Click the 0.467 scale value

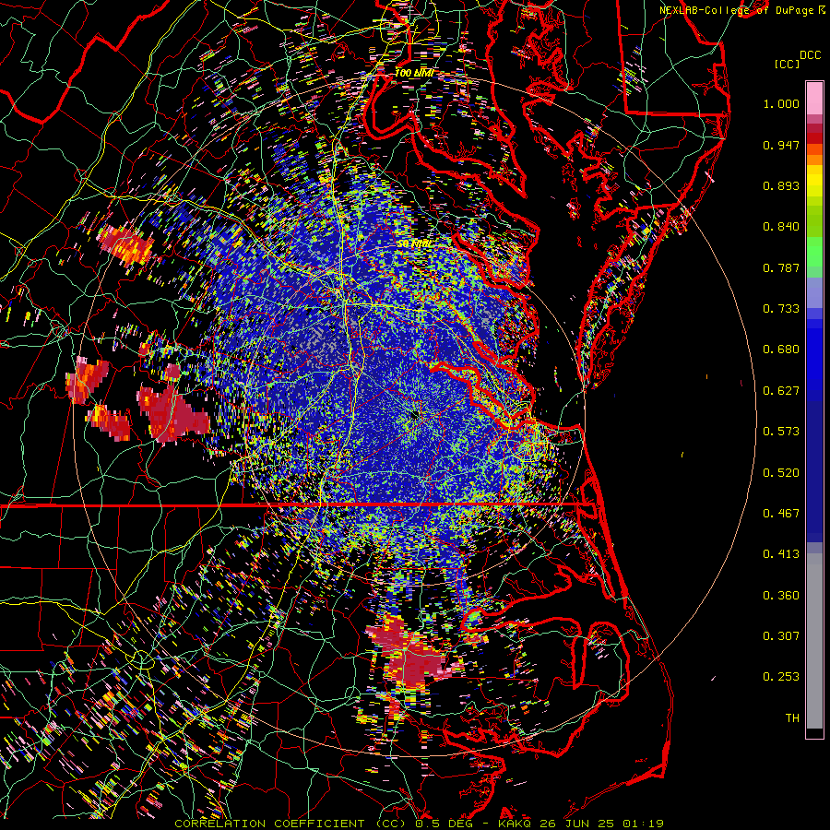pyautogui.click(x=781, y=514)
